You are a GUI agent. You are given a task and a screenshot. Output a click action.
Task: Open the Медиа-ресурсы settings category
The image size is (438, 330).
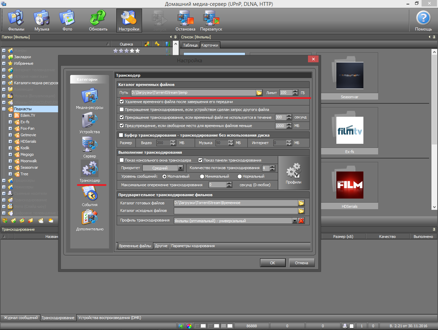(x=90, y=97)
